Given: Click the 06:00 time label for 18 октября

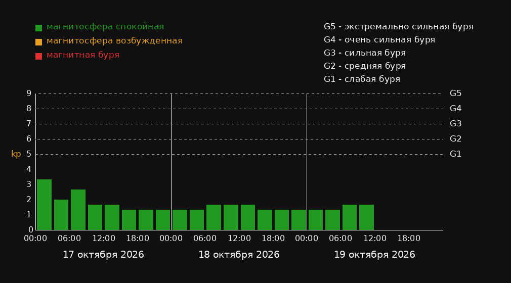Looking at the screenshot, I should 205,239.
